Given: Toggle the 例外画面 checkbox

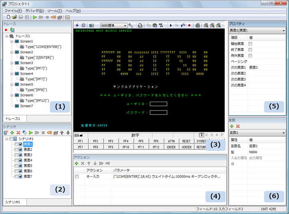Looking at the screenshot, I should pyautogui.click(x=250, y=55).
